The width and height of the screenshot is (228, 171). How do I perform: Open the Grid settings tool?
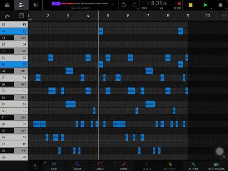pyautogui.click(x=54, y=166)
